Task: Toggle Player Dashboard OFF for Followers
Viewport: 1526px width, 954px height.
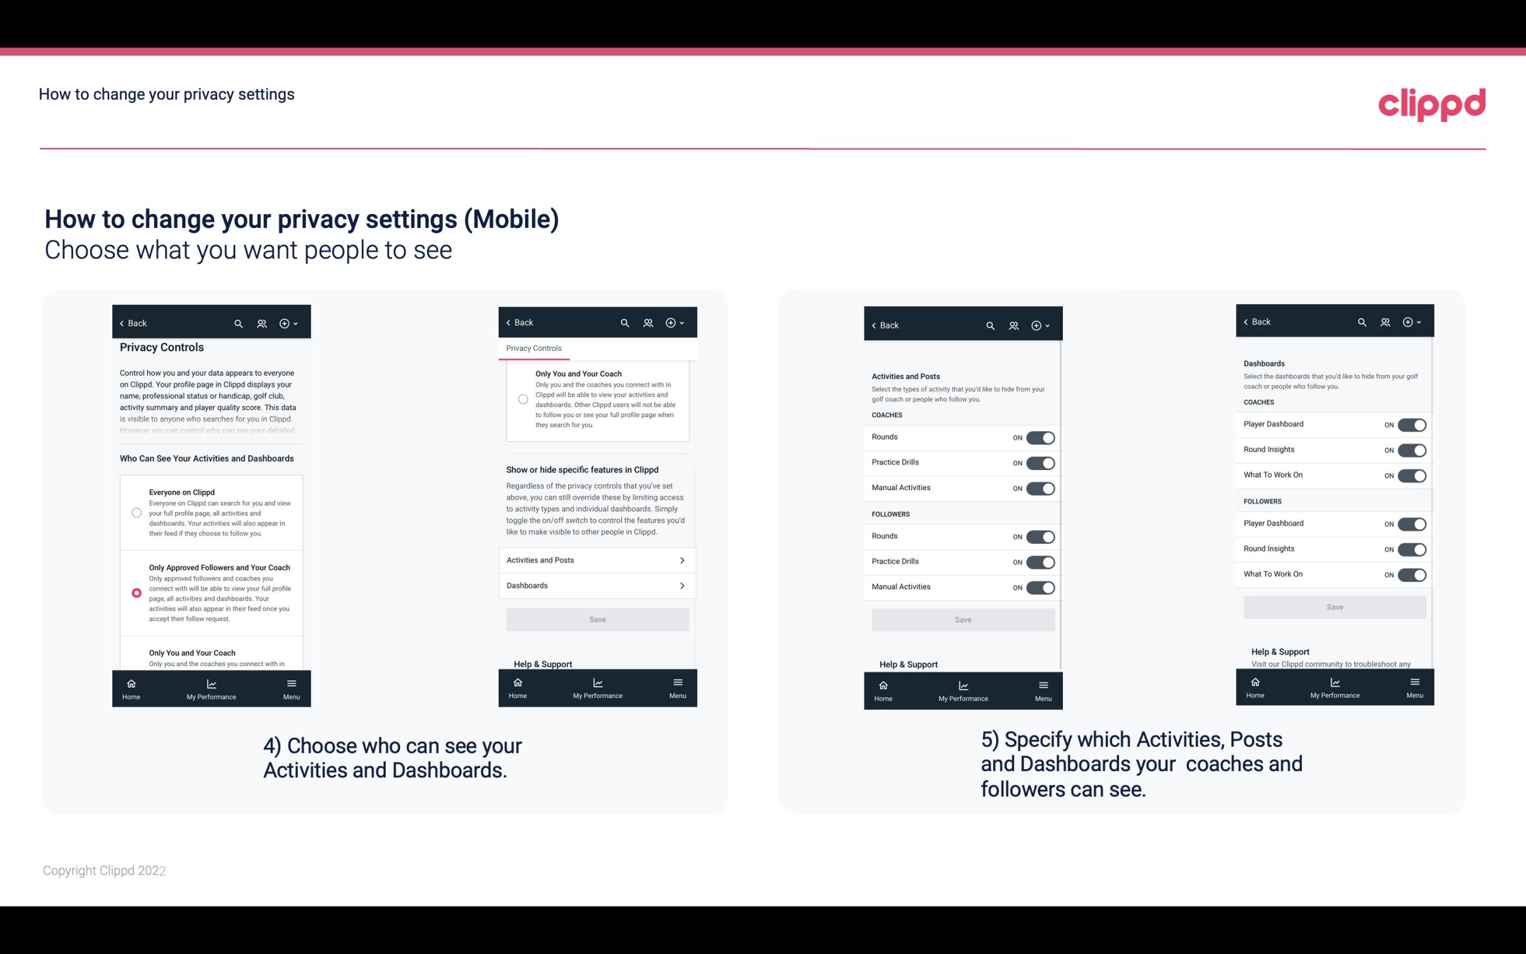Action: pos(1412,523)
